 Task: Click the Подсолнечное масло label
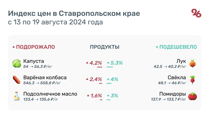pyautogui.click(x=50, y=94)
